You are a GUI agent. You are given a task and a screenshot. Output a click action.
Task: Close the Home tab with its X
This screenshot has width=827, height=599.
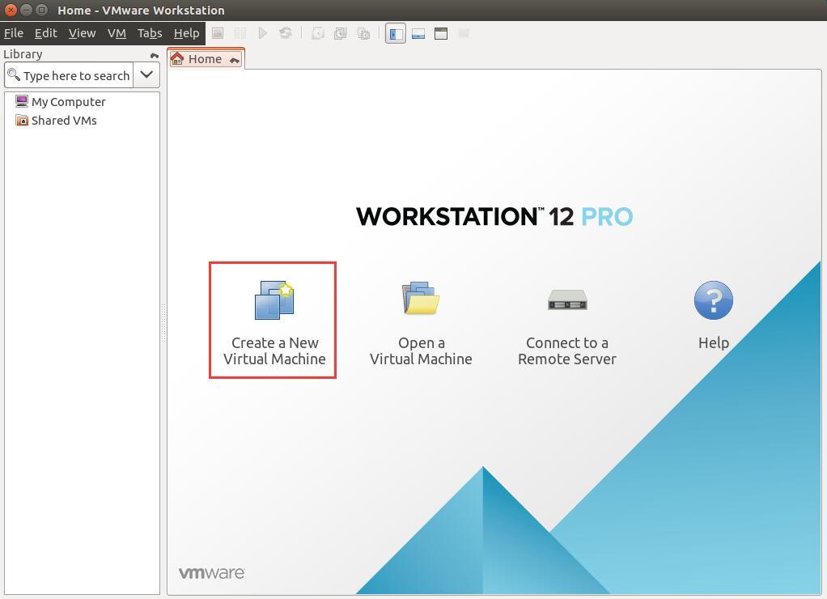click(235, 60)
